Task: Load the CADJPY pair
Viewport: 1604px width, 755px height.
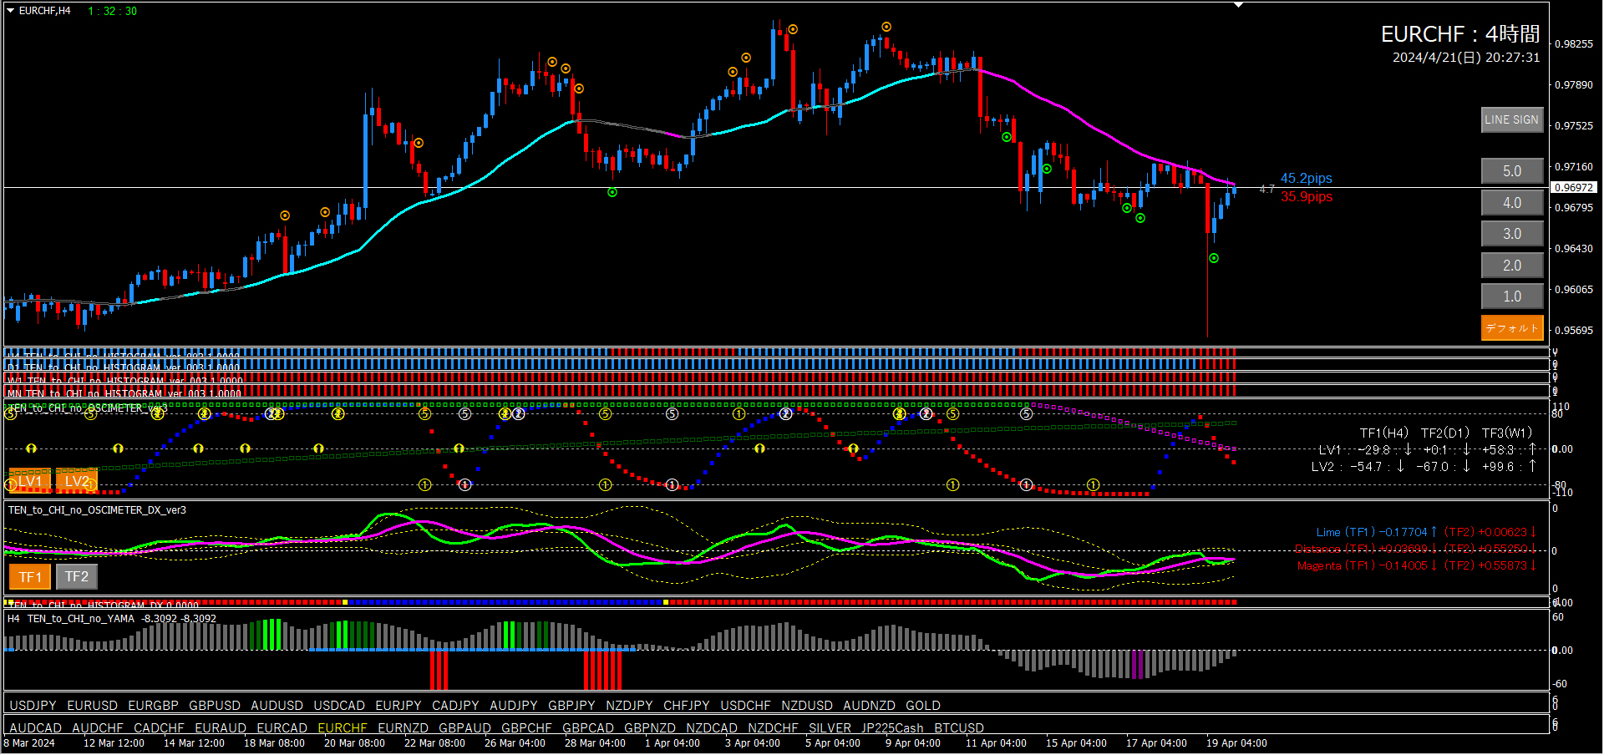Action: (x=455, y=706)
